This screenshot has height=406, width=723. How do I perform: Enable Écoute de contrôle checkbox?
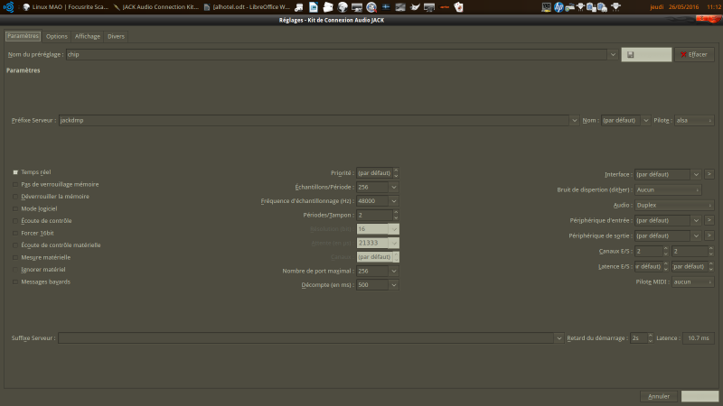(15, 221)
